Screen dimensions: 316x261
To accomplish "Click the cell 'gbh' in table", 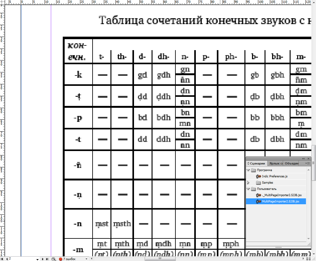I will (277, 75).
